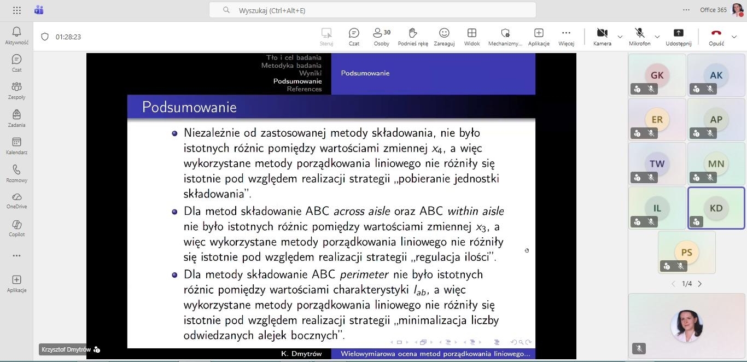747x362 pixels.
Task: Leave the meeting with Opuść
Action: (x=716, y=36)
